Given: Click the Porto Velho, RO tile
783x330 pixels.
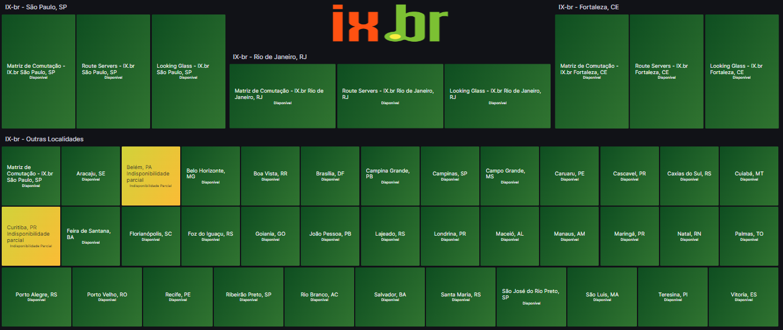Looking at the screenshot, I should point(107,297).
